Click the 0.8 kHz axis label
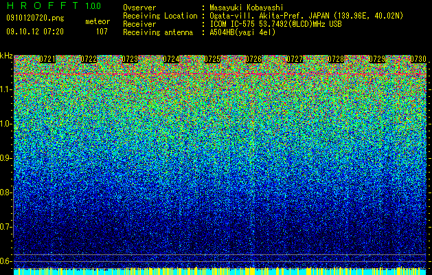Screen dimensions: 432x275 click(5, 192)
